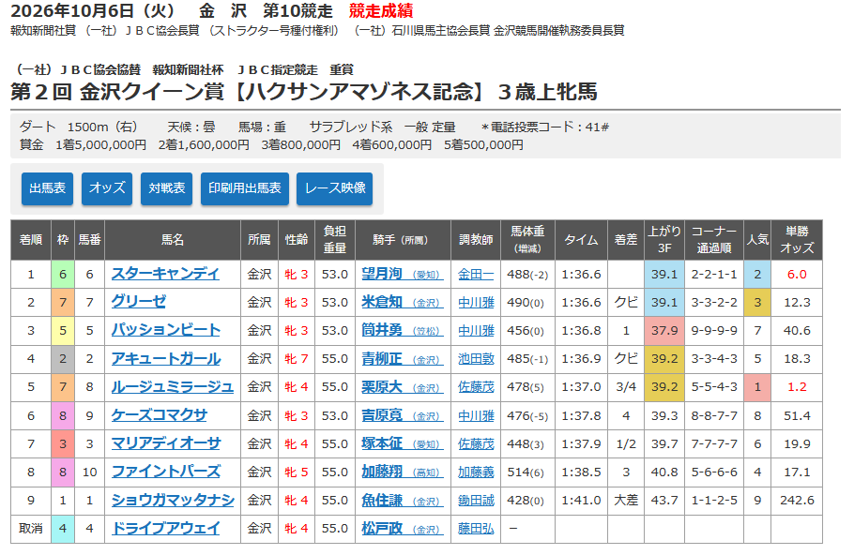Open trainer 加藤義 link
Viewport: 854px width, 555px height.
(x=476, y=472)
